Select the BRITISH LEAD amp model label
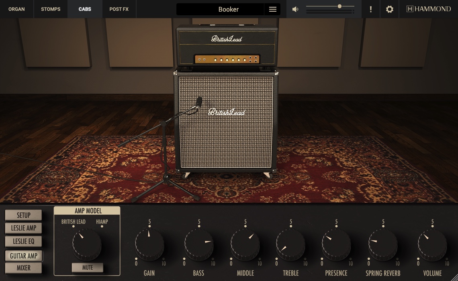 coord(73,222)
